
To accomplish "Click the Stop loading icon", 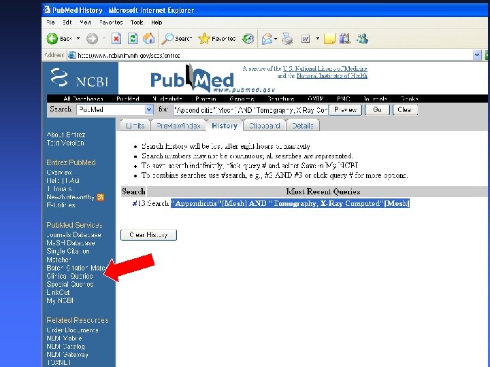I will [x=116, y=39].
